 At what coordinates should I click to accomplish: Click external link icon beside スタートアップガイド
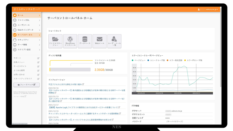pyautogui.click(x=38, y=79)
